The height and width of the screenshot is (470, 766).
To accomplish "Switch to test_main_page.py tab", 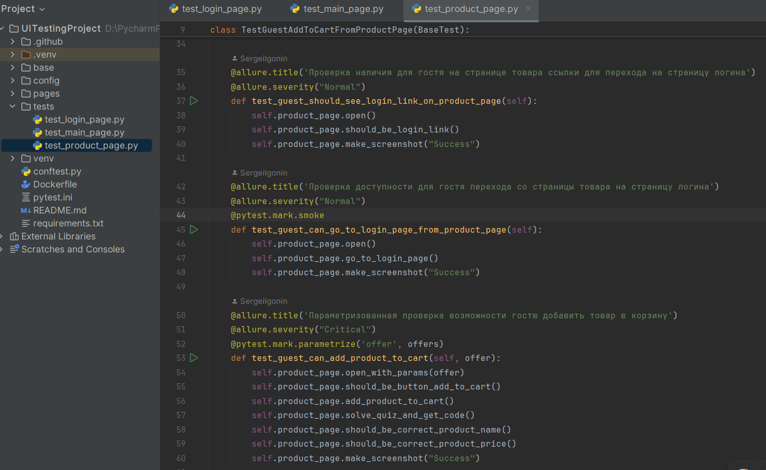I will coord(337,9).
